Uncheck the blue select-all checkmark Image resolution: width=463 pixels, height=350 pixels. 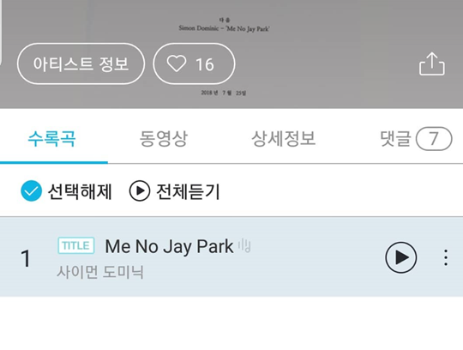click(x=31, y=190)
